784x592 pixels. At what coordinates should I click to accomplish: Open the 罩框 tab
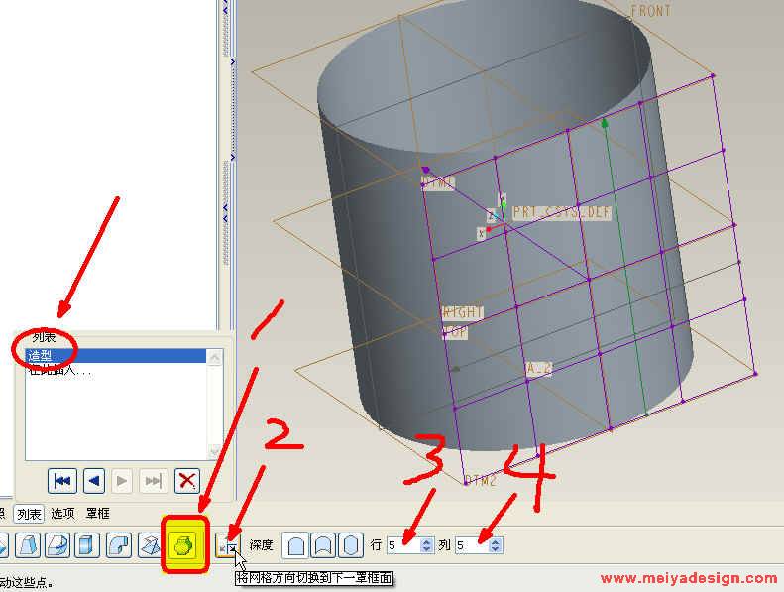pos(97,514)
